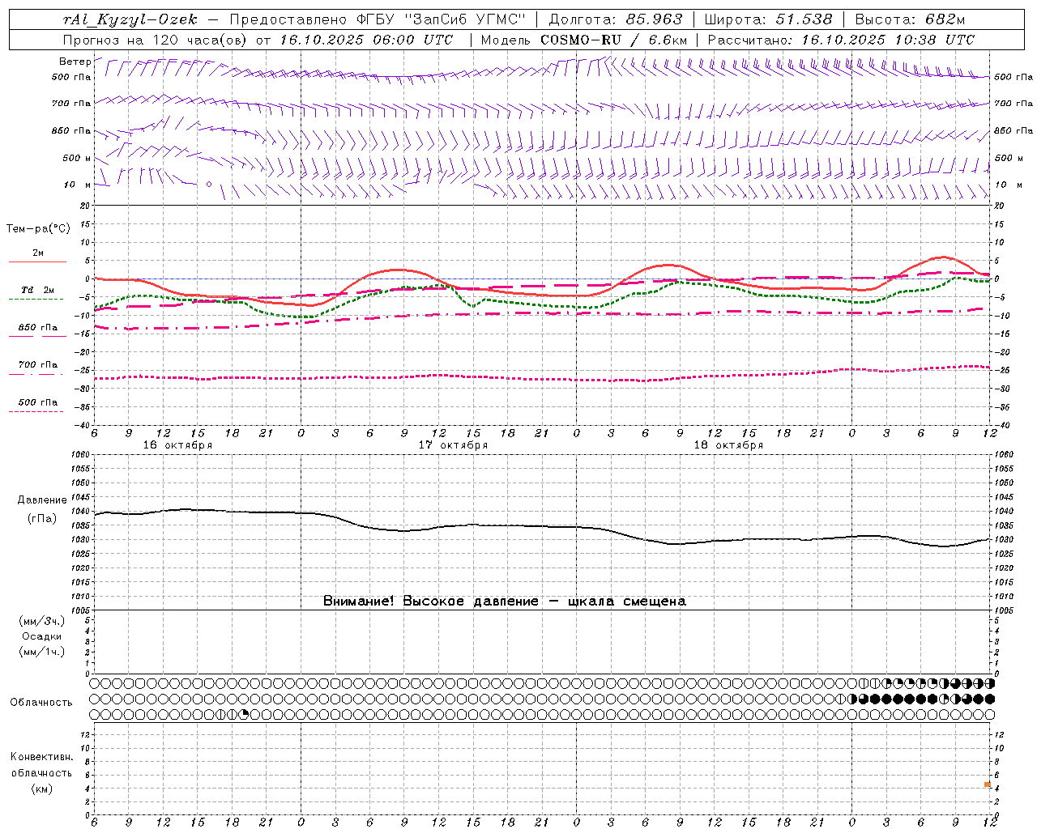Click the 16 октября date label
1037x829 pixels.
(177, 445)
